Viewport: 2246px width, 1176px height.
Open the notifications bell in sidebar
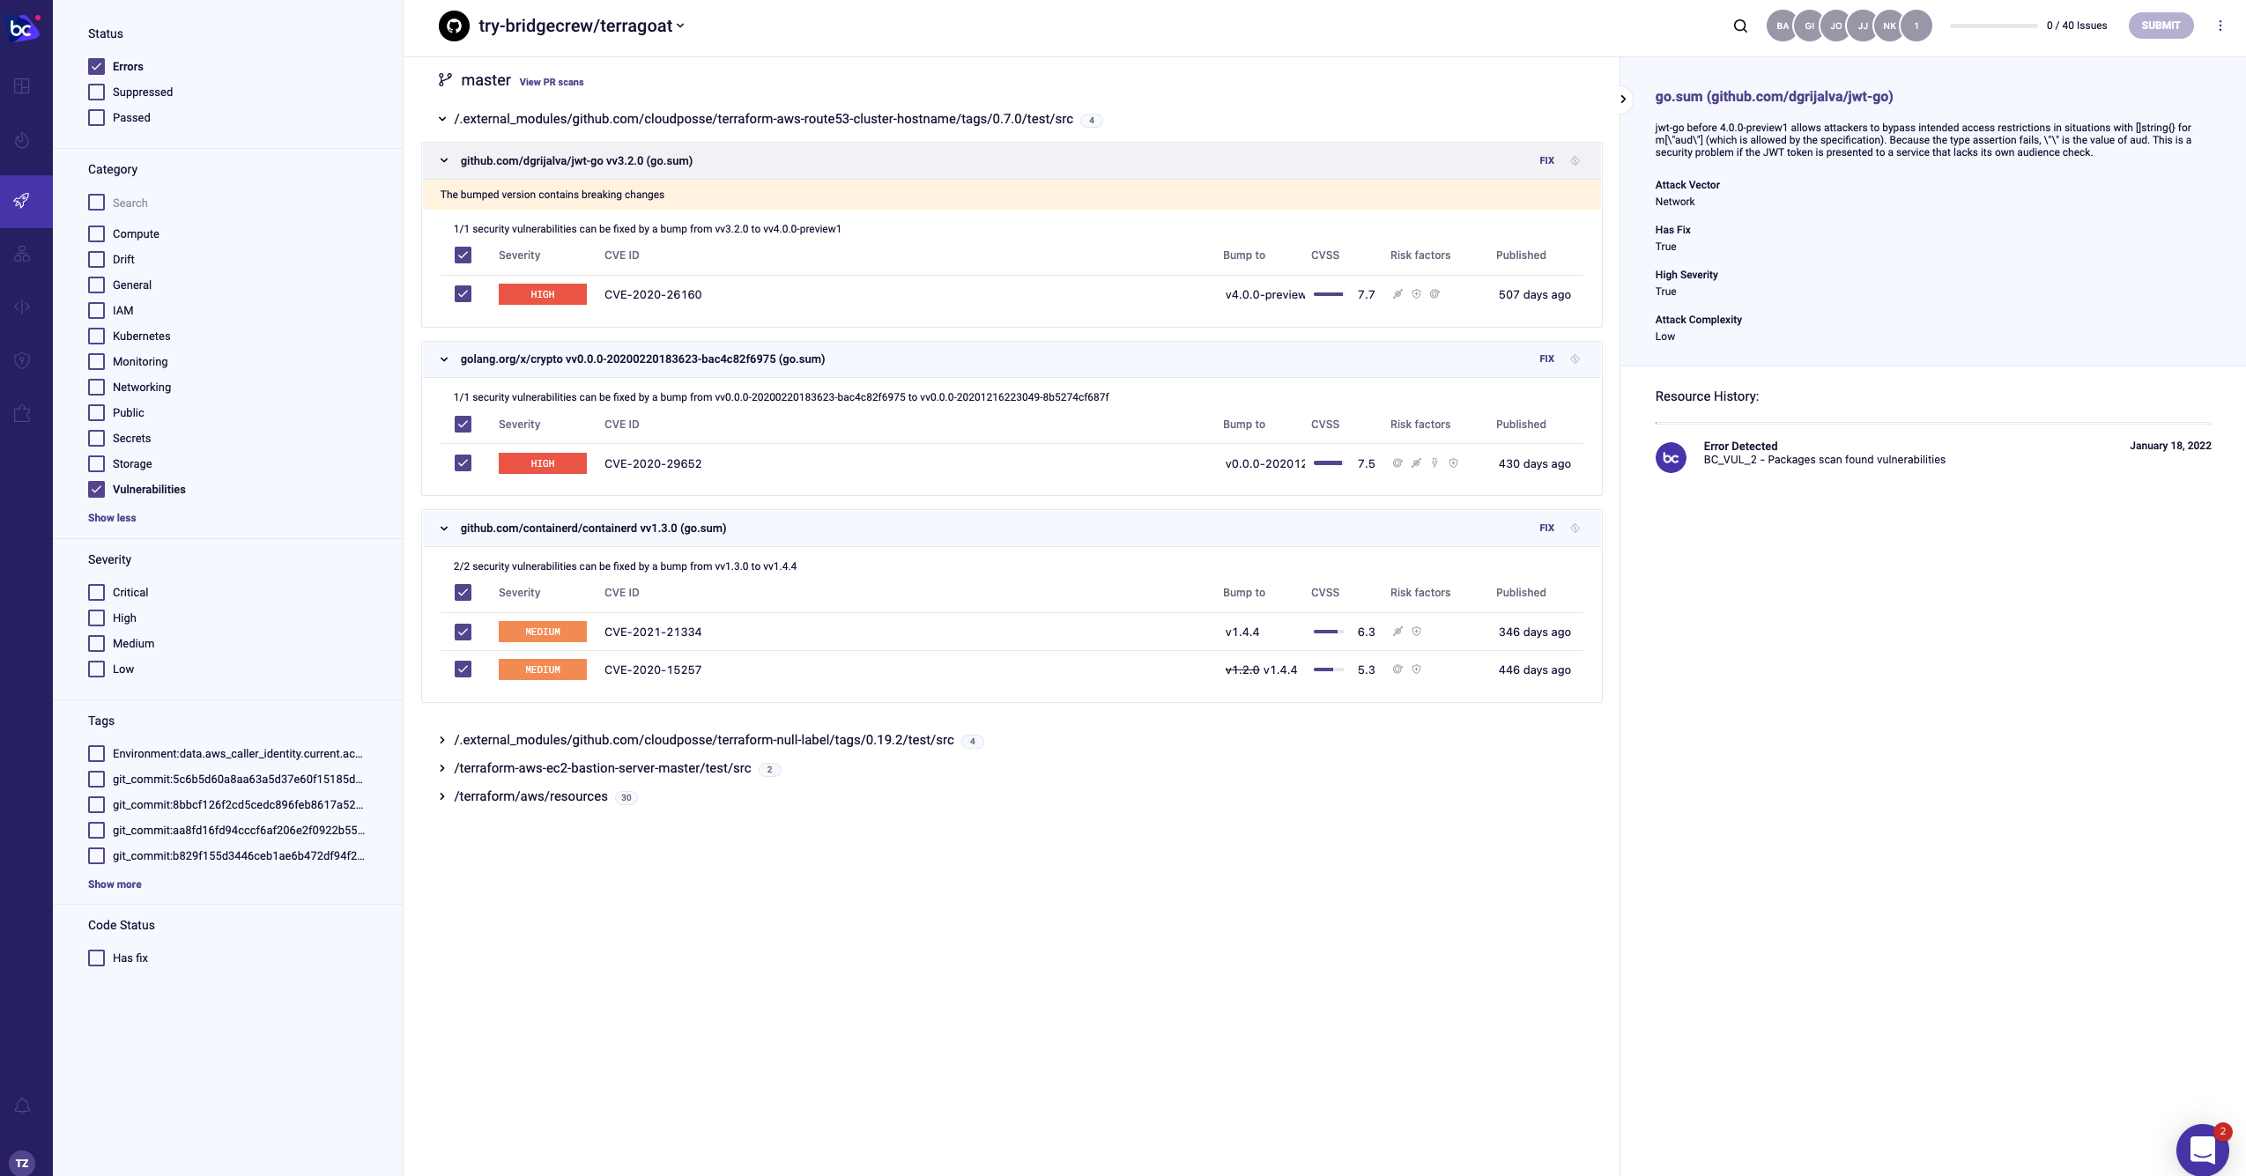[23, 1106]
